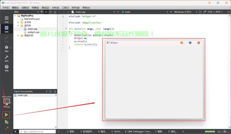Toggle synchronize with editor link icon
The image size is (231, 134).
click(x=46, y=12)
